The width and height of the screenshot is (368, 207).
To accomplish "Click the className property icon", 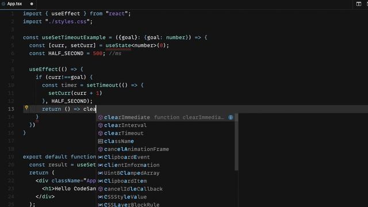I will click(101, 141).
